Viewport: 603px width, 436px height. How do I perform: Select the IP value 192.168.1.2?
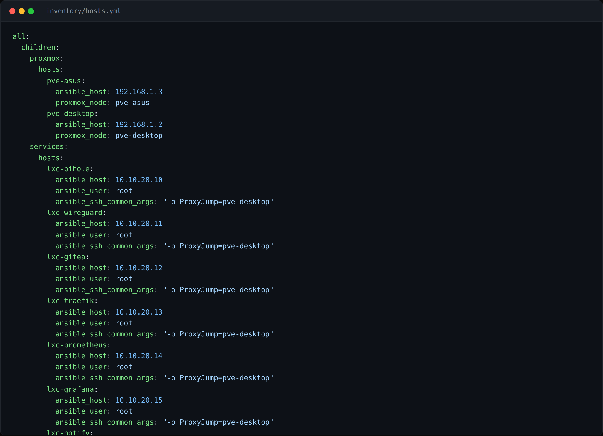pos(139,124)
